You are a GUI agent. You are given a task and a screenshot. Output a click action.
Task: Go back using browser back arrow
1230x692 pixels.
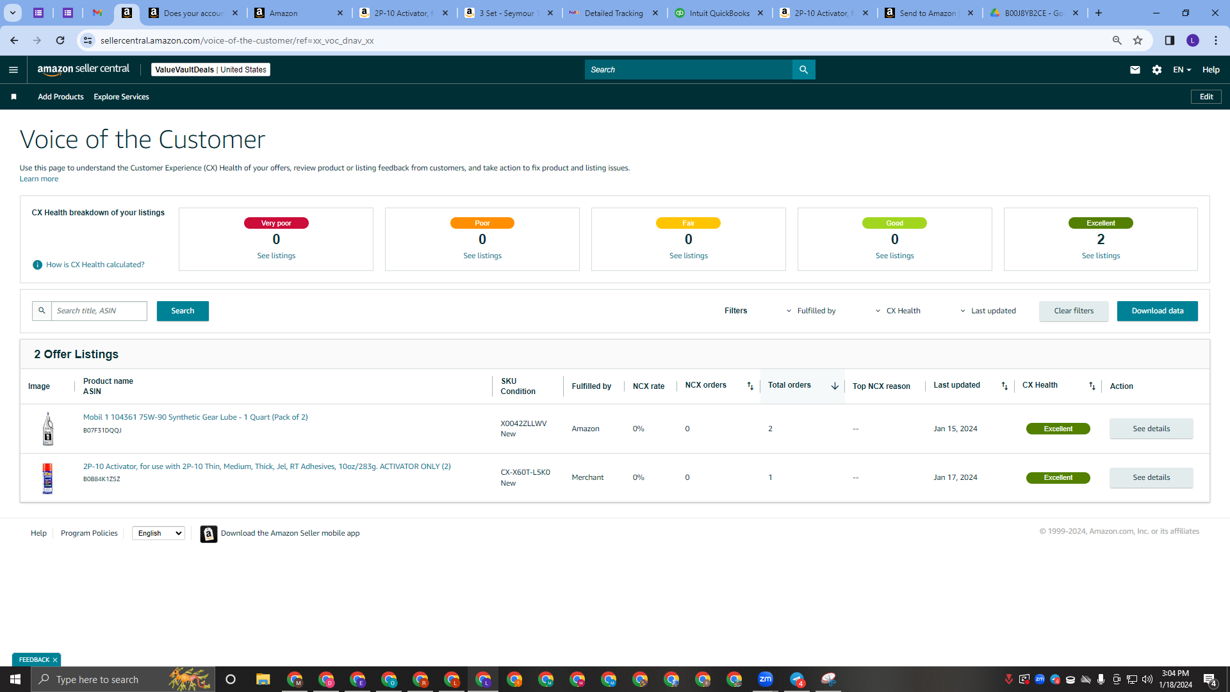[14, 40]
